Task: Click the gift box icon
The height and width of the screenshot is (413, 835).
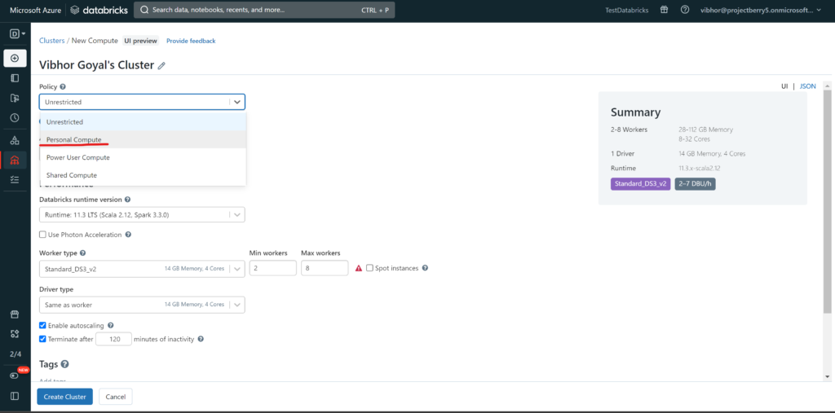Action: click(x=664, y=10)
